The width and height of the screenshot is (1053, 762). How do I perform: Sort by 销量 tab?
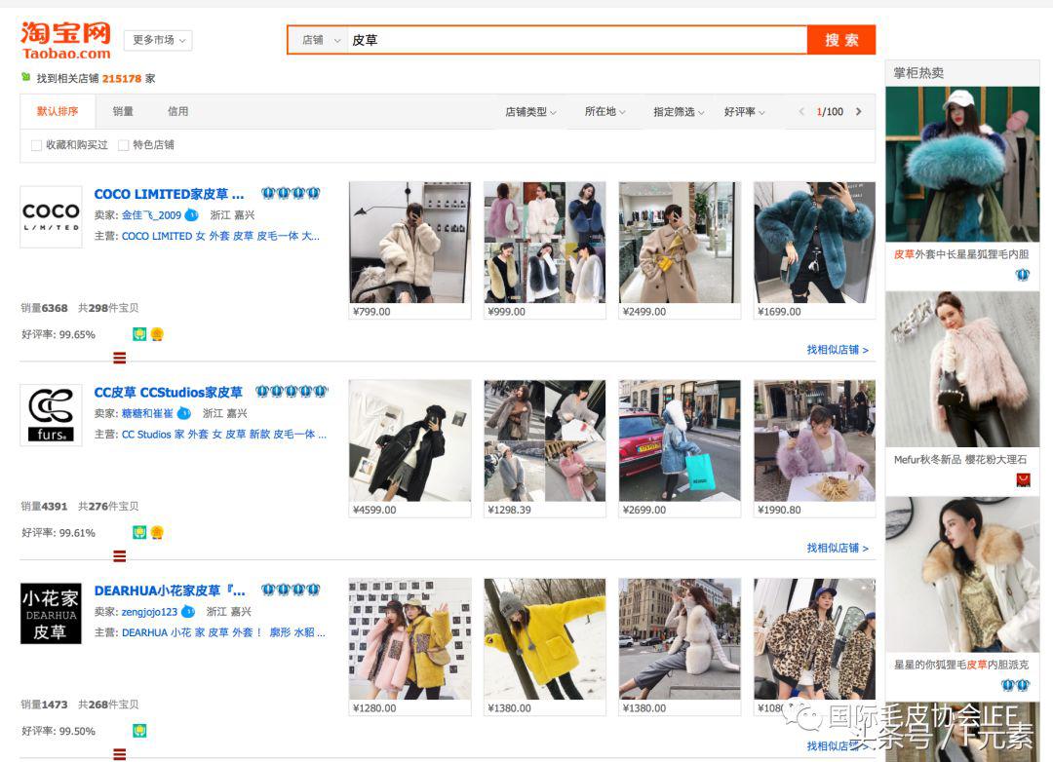pyautogui.click(x=123, y=111)
